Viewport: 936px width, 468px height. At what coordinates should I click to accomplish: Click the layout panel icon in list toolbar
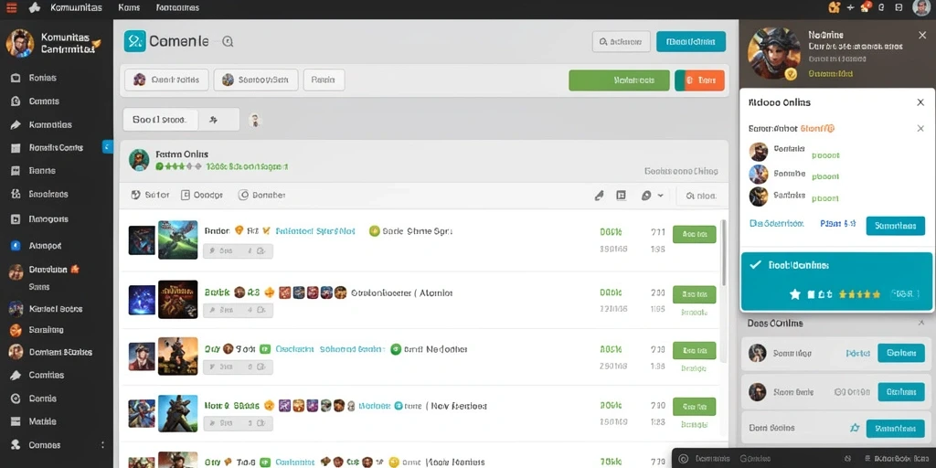pos(621,196)
